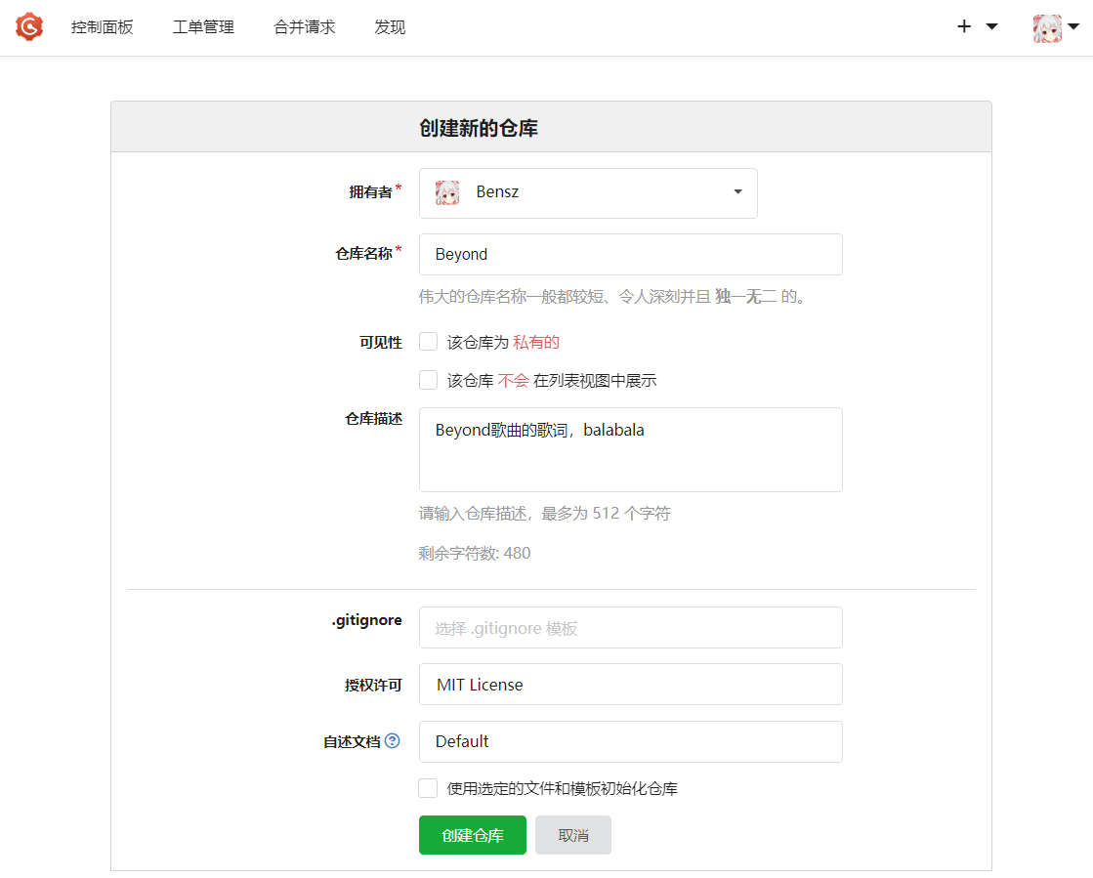Visit the 发现 section

click(388, 27)
